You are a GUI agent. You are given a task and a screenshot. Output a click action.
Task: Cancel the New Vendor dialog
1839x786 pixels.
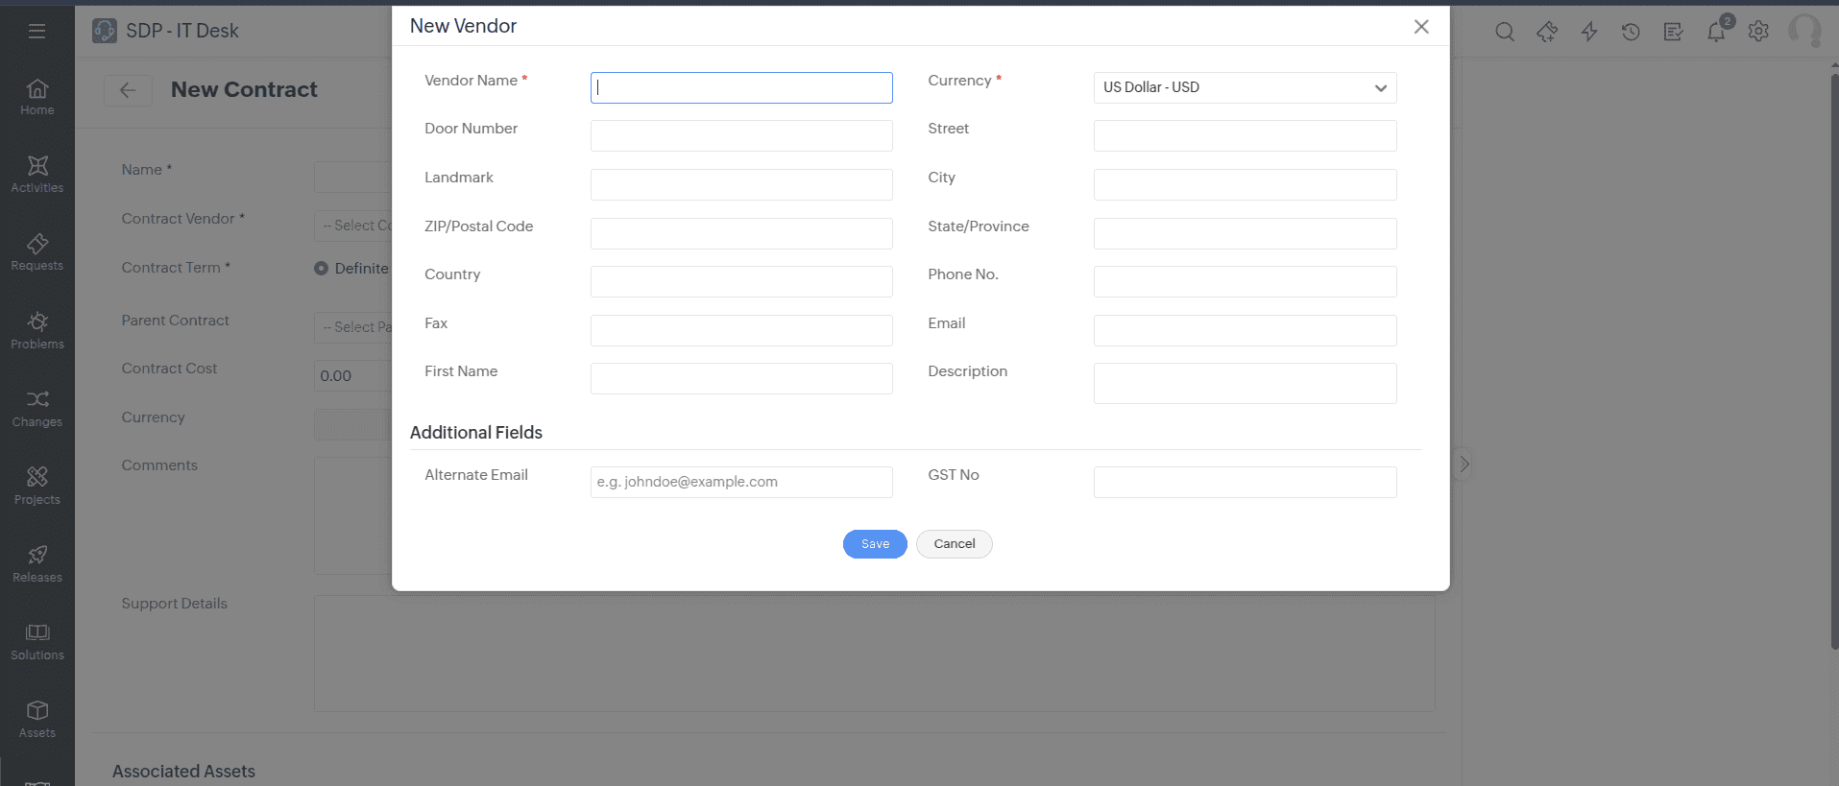[955, 544]
